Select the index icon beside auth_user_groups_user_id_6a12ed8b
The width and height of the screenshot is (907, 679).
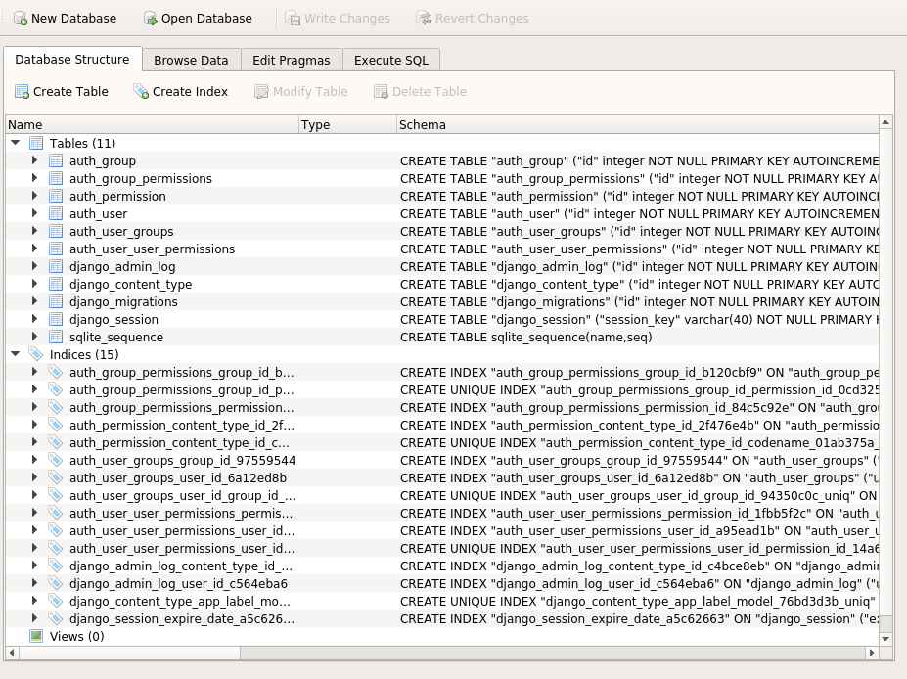(56, 477)
